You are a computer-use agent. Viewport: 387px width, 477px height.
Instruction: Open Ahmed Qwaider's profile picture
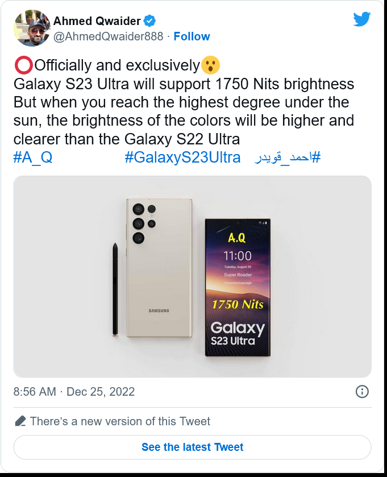32,28
